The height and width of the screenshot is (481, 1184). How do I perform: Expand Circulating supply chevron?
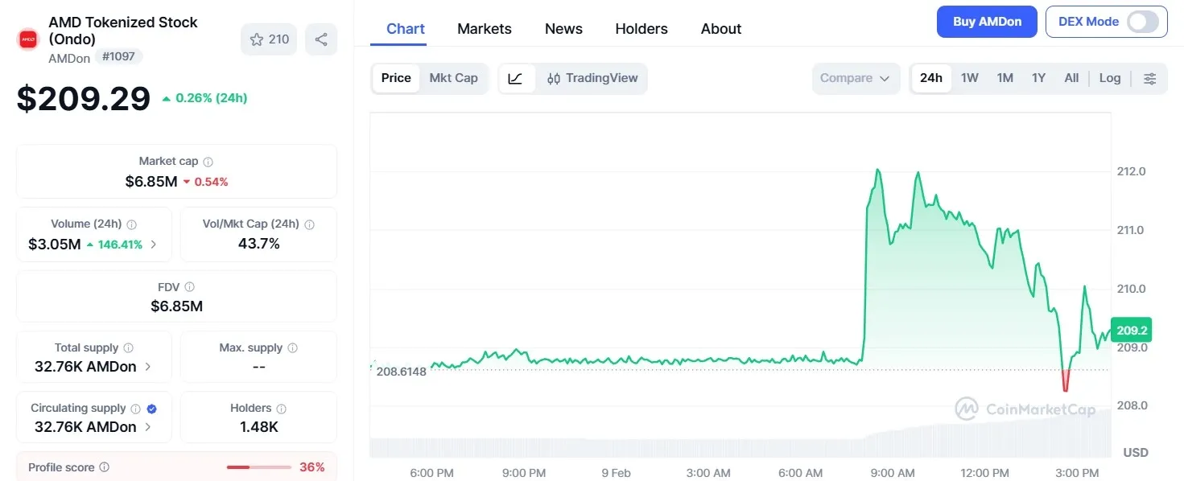point(148,427)
